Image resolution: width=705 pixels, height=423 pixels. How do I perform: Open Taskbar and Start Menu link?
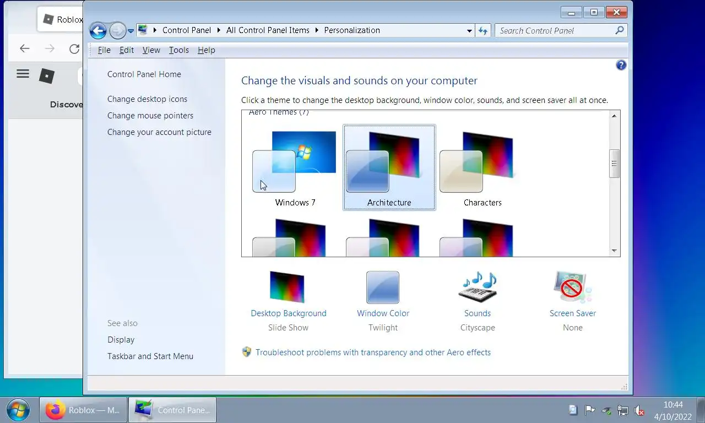coord(150,356)
